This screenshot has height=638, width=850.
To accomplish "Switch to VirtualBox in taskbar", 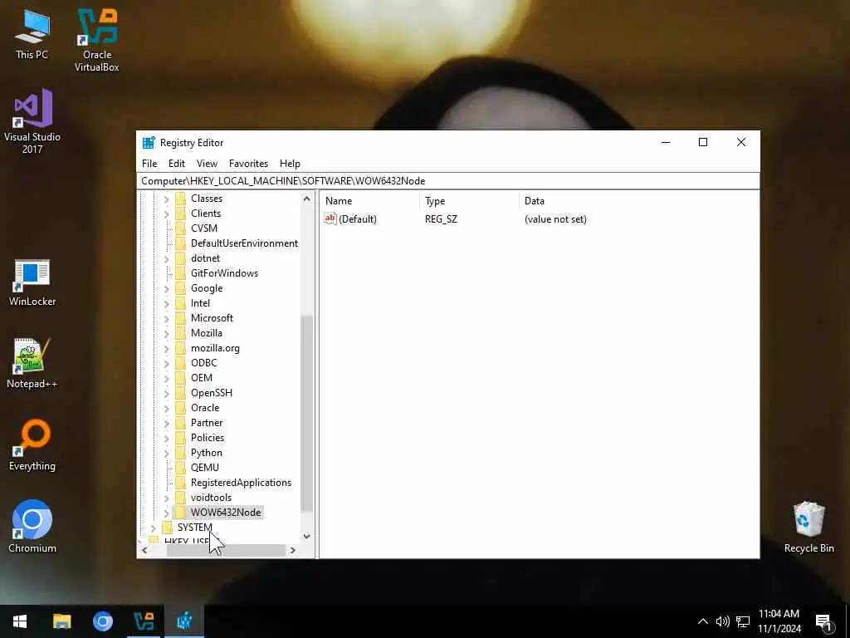I will [144, 621].
